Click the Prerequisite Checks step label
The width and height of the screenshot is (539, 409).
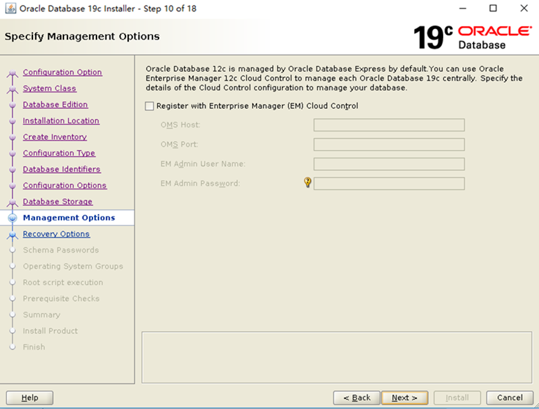(61, 298)
